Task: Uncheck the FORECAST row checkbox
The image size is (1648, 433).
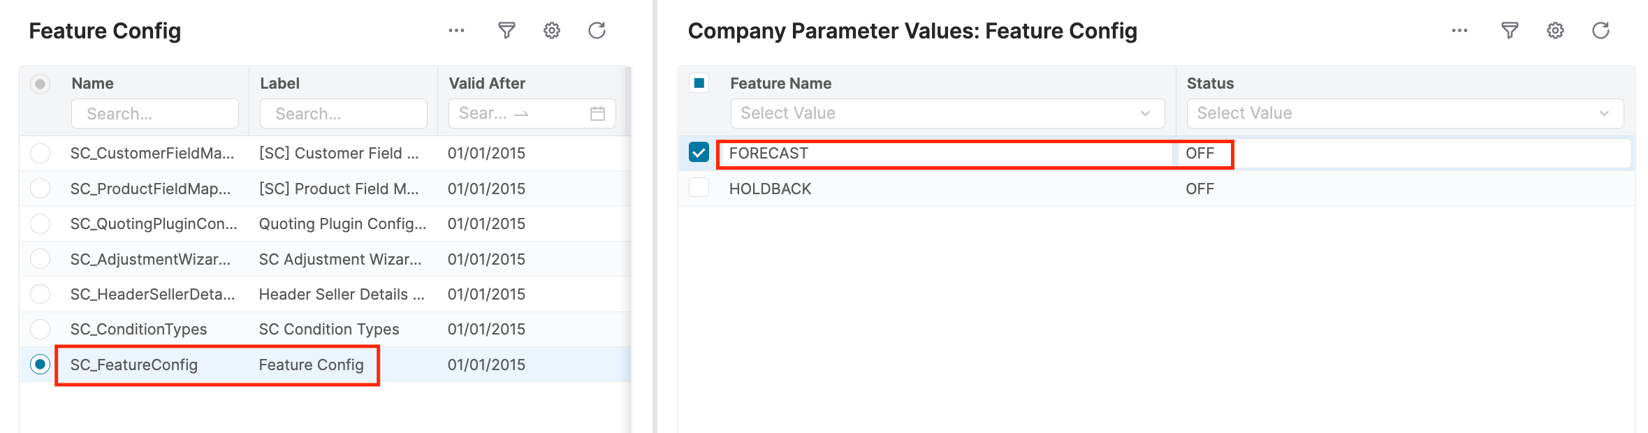Action: pos(699,152)
